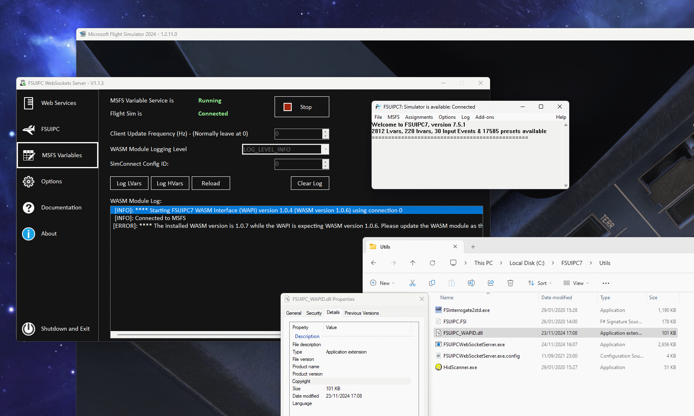Open Log menu in FSUIPC7 window
Screen dimensions: 694x416
click(466, 117)
